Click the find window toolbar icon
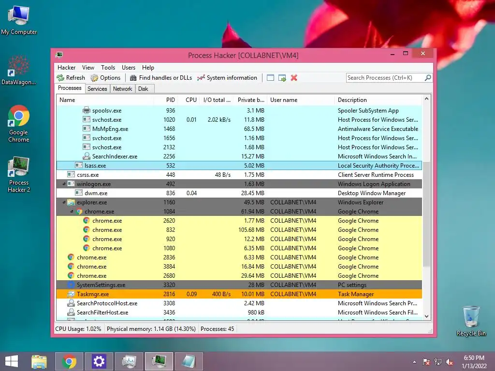 (270, 78)
